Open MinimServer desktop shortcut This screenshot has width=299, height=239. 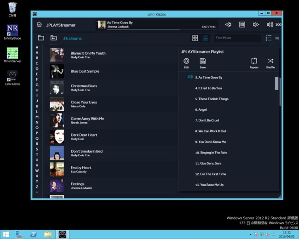click(12, 55)
